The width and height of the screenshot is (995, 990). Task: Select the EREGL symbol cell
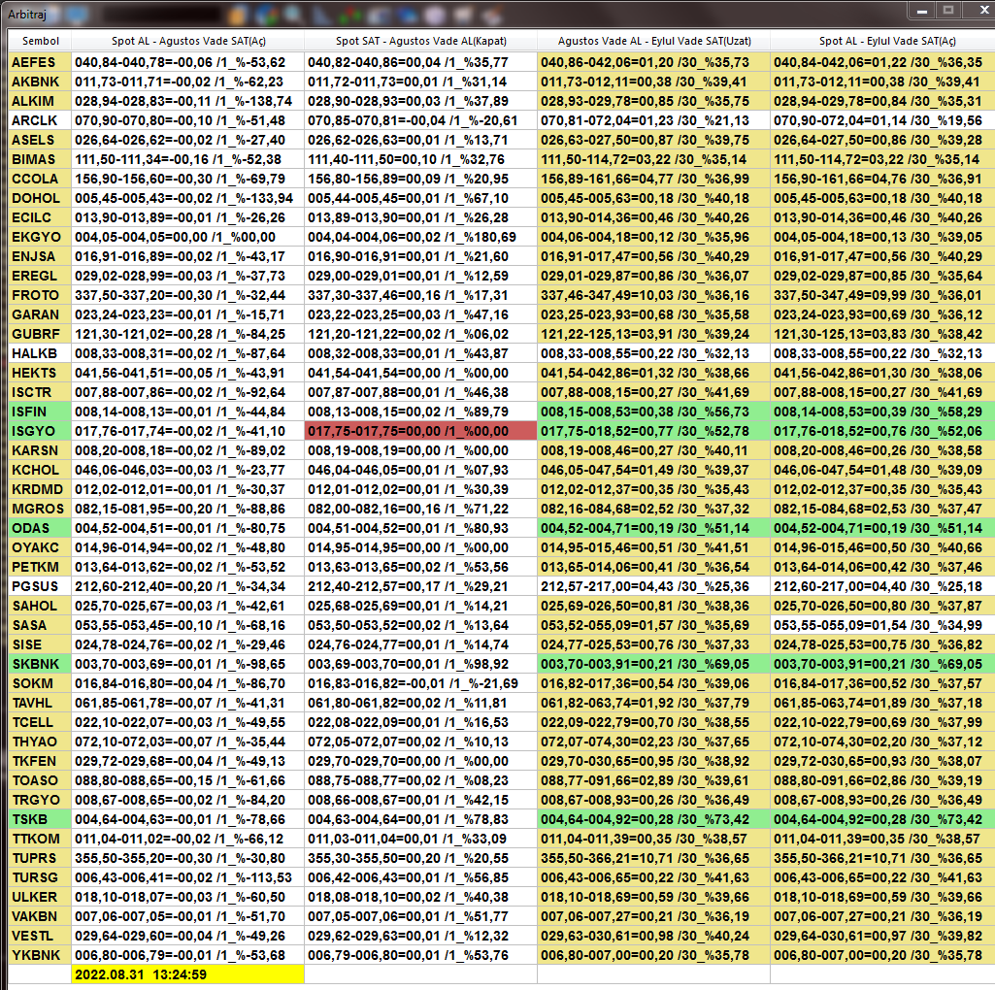coord(40,276)
